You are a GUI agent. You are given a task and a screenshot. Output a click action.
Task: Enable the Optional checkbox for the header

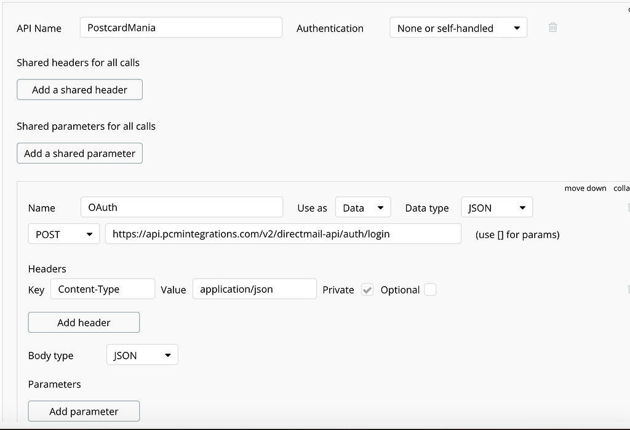[430, 290]
